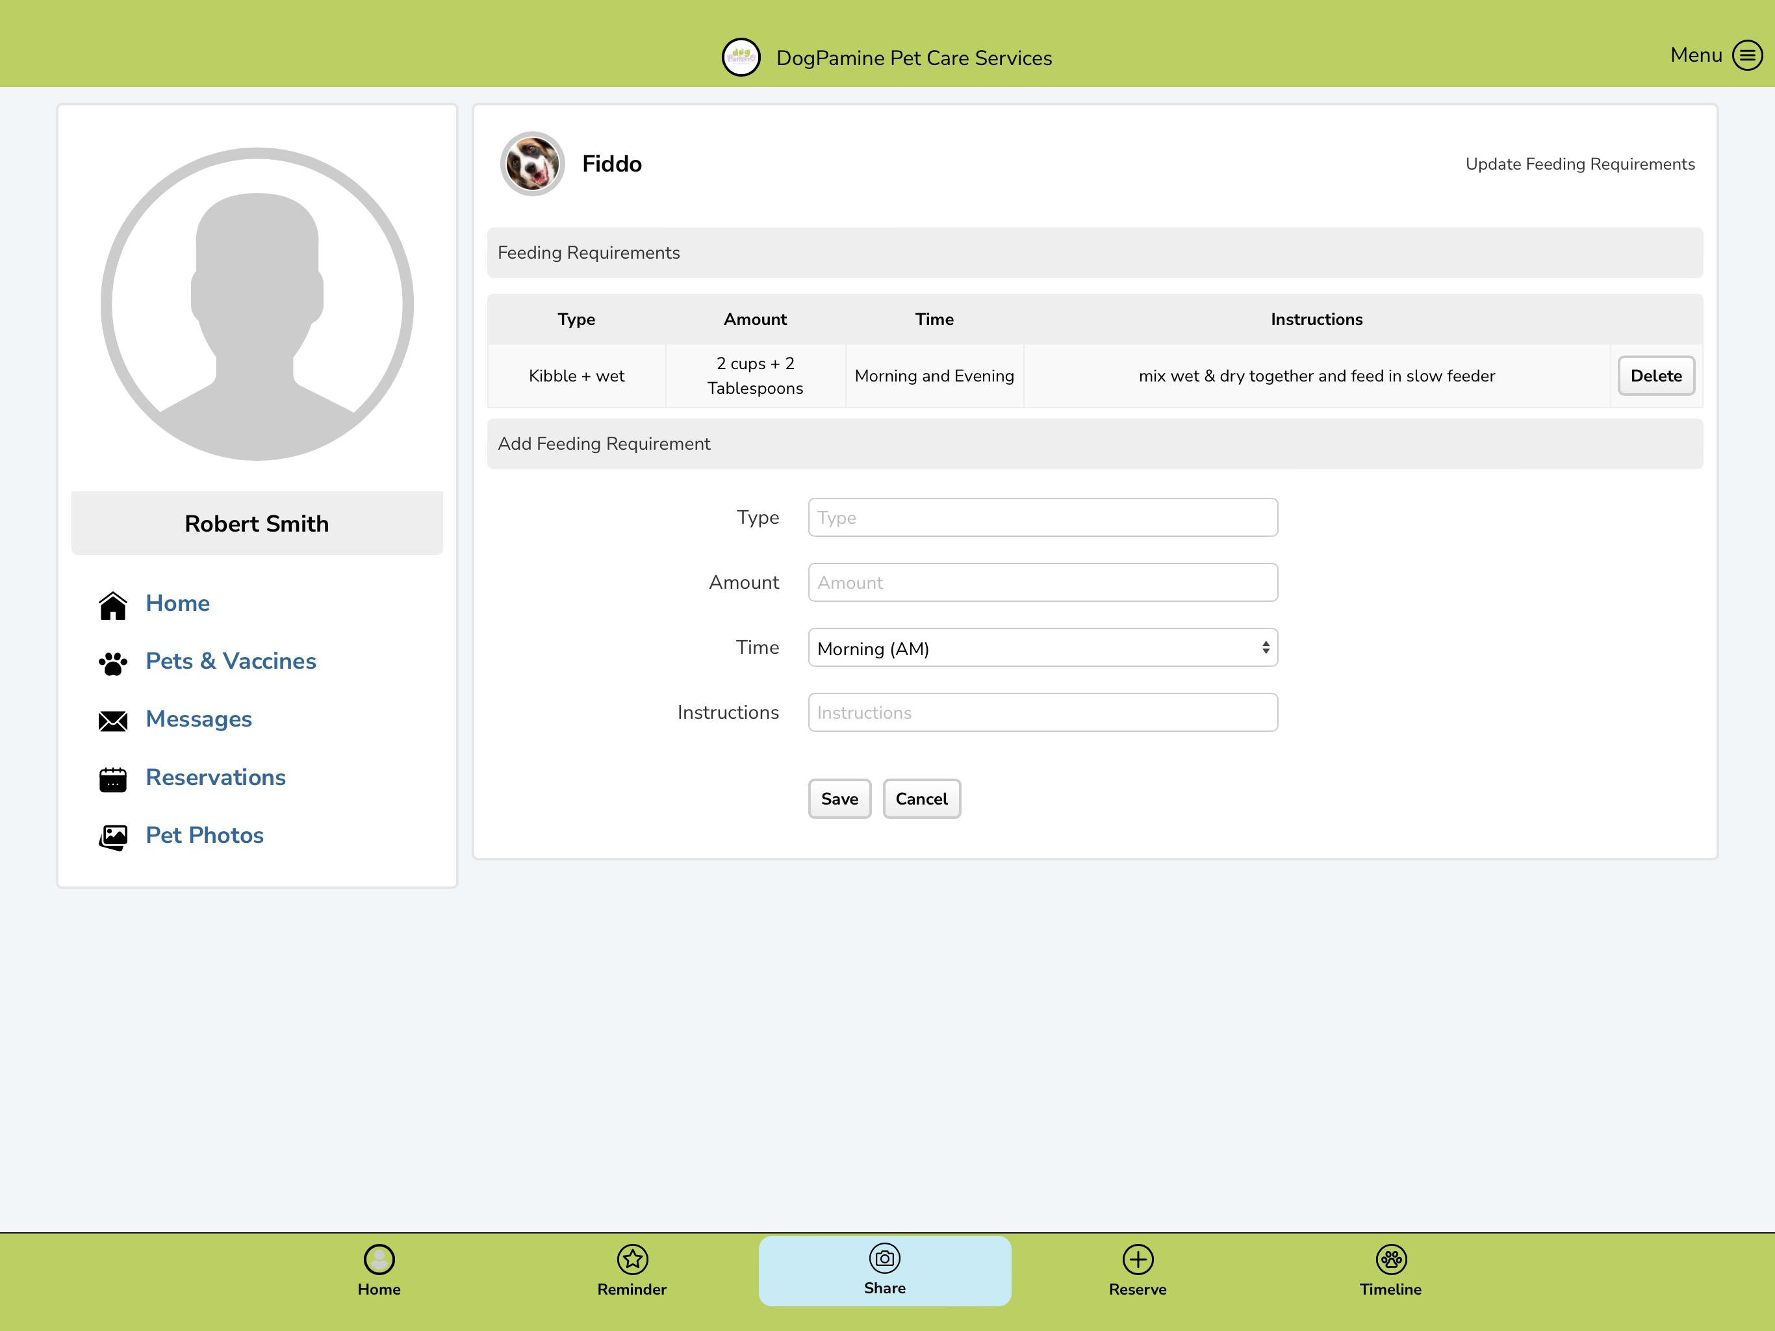1775x1331 pixels.
Task: Tap the Share camera icon
Action: (x=885, y=1258)
